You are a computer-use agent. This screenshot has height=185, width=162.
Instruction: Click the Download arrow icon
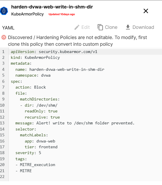pos(128,27)
